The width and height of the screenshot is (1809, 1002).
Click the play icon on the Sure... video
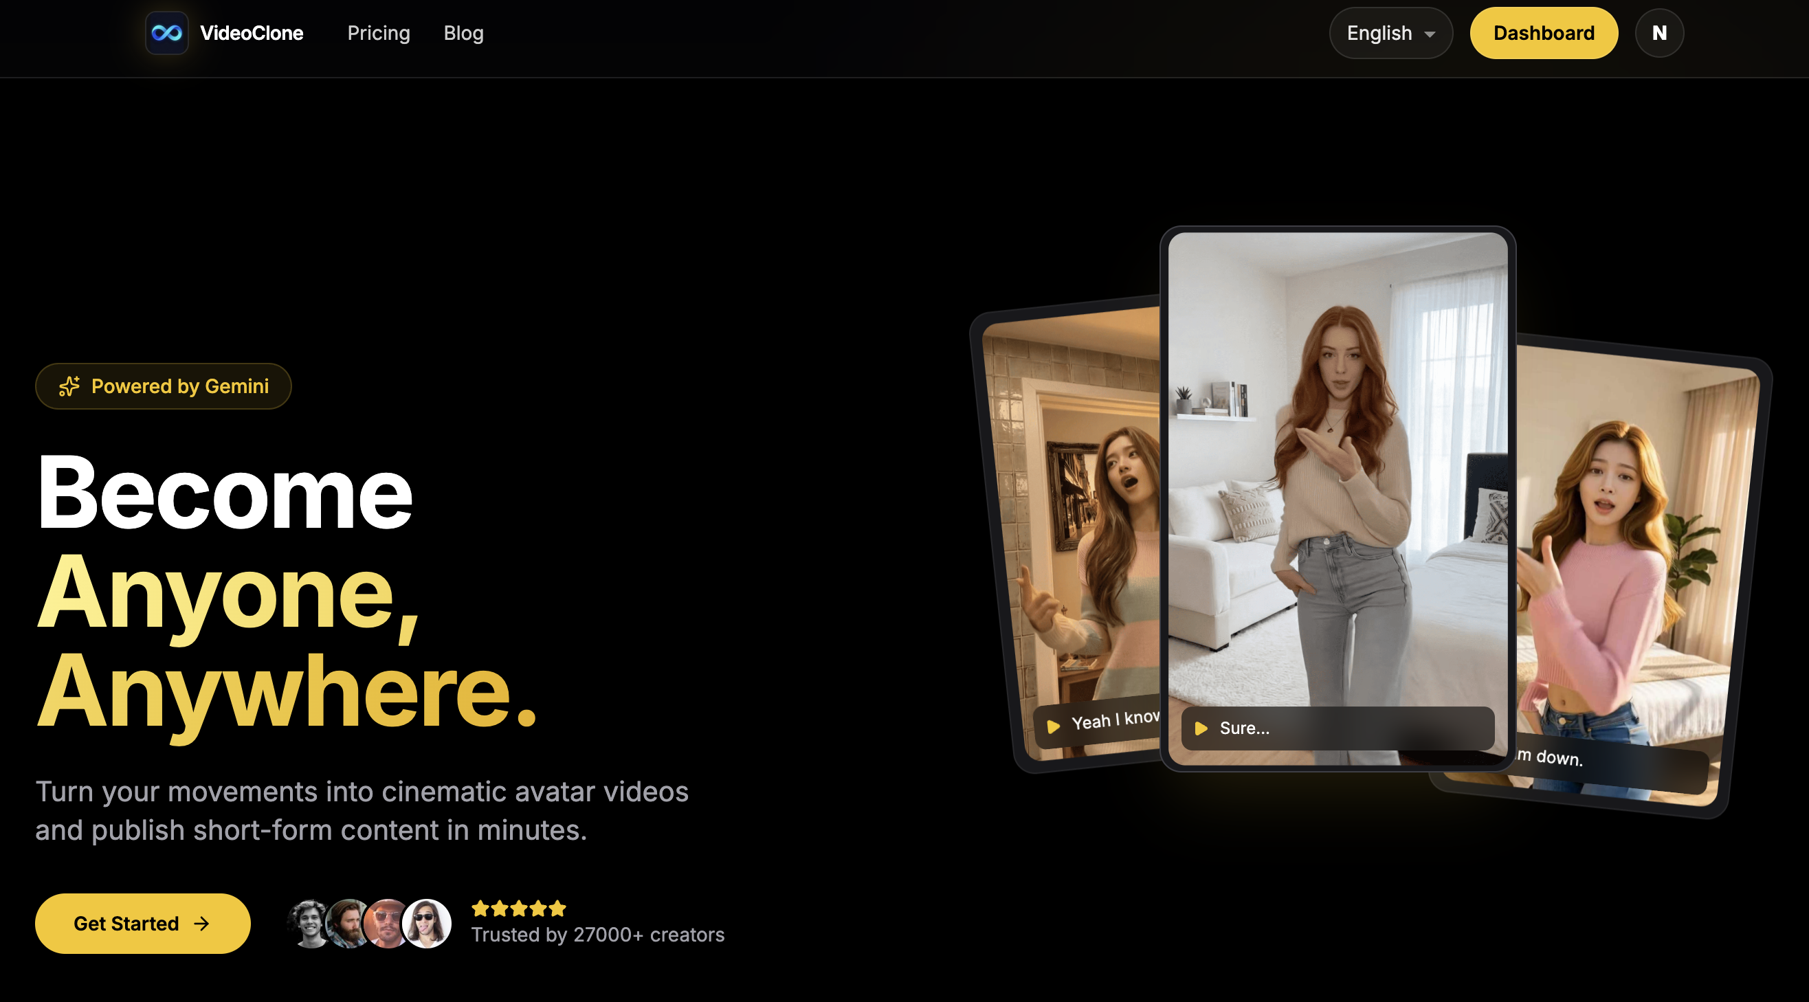click(x=1201, y=730)
